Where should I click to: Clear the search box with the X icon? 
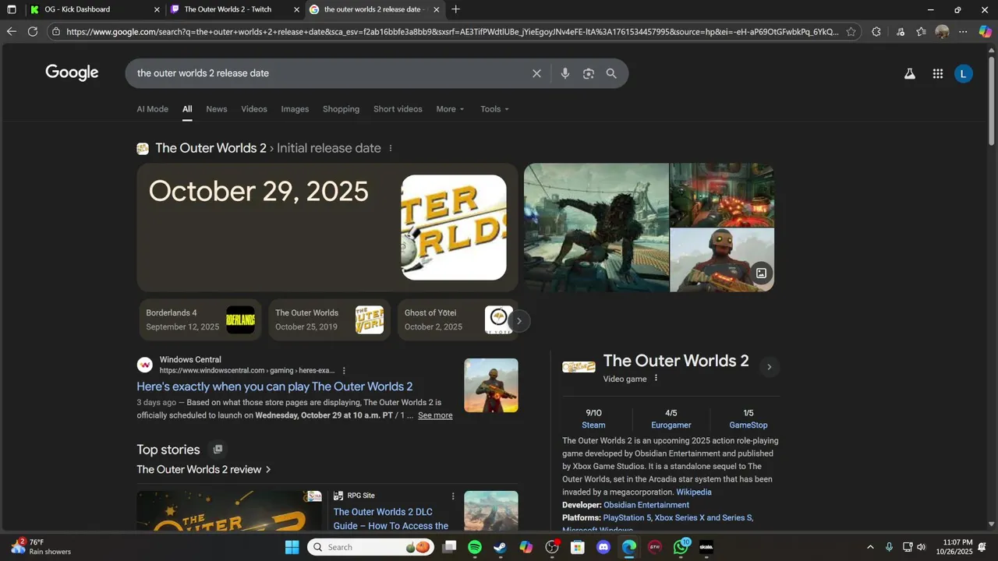pyautogui.click(x=536, y=73)
